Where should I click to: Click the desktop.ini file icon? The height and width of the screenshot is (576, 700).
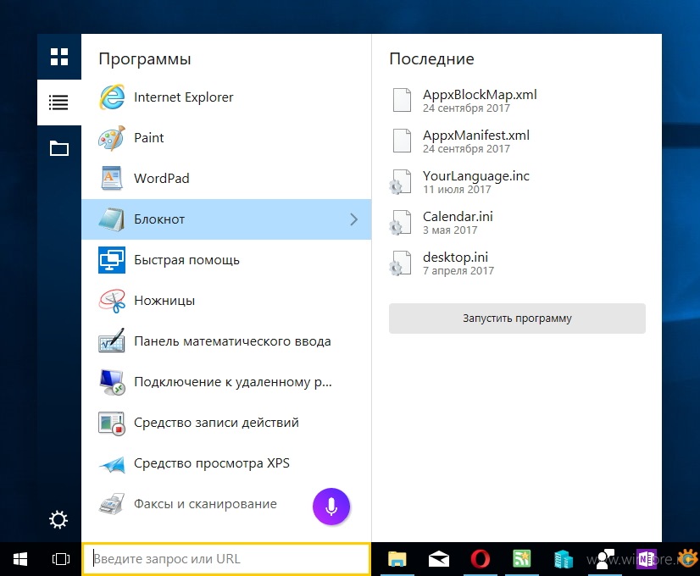[400, 263]
